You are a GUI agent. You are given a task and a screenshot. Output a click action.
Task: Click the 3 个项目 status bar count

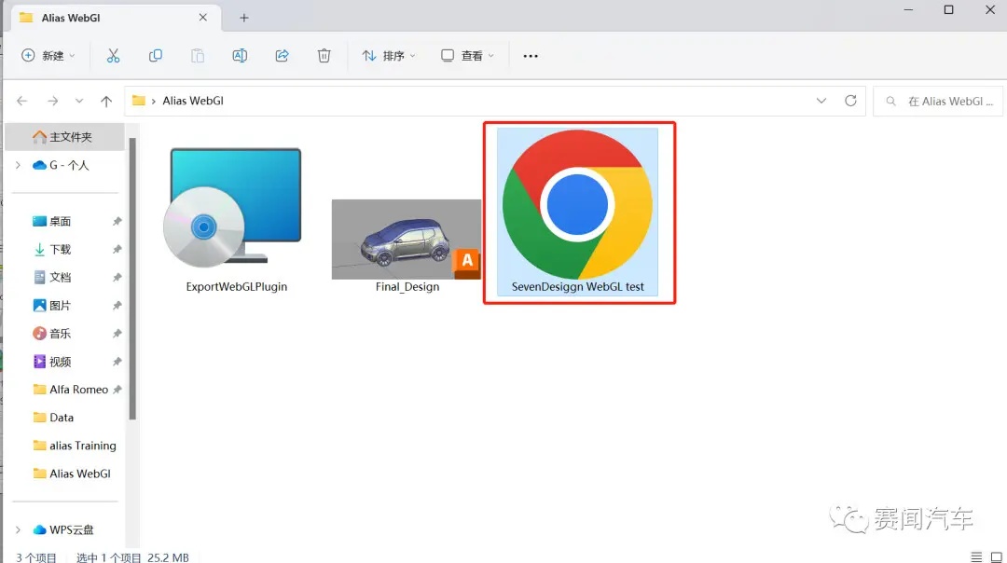(36, 557)
